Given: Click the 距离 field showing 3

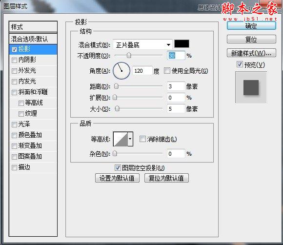Looking at the screenshot, I should click(176, 86).
